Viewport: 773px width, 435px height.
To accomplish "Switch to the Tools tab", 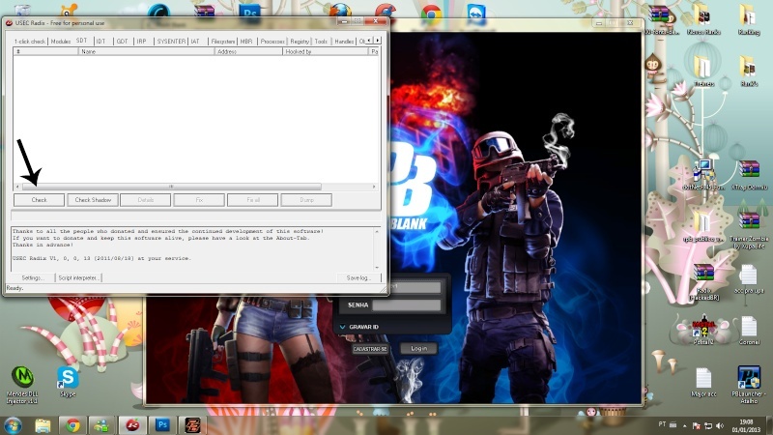I will click(321, 42).
